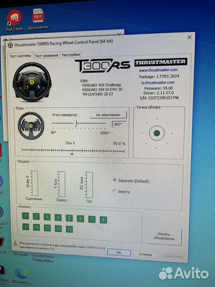Click button indicator 8
215x287 pixels.
pos(104,220)
